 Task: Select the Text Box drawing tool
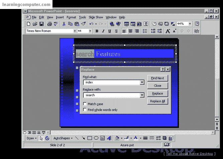[102, 138]
